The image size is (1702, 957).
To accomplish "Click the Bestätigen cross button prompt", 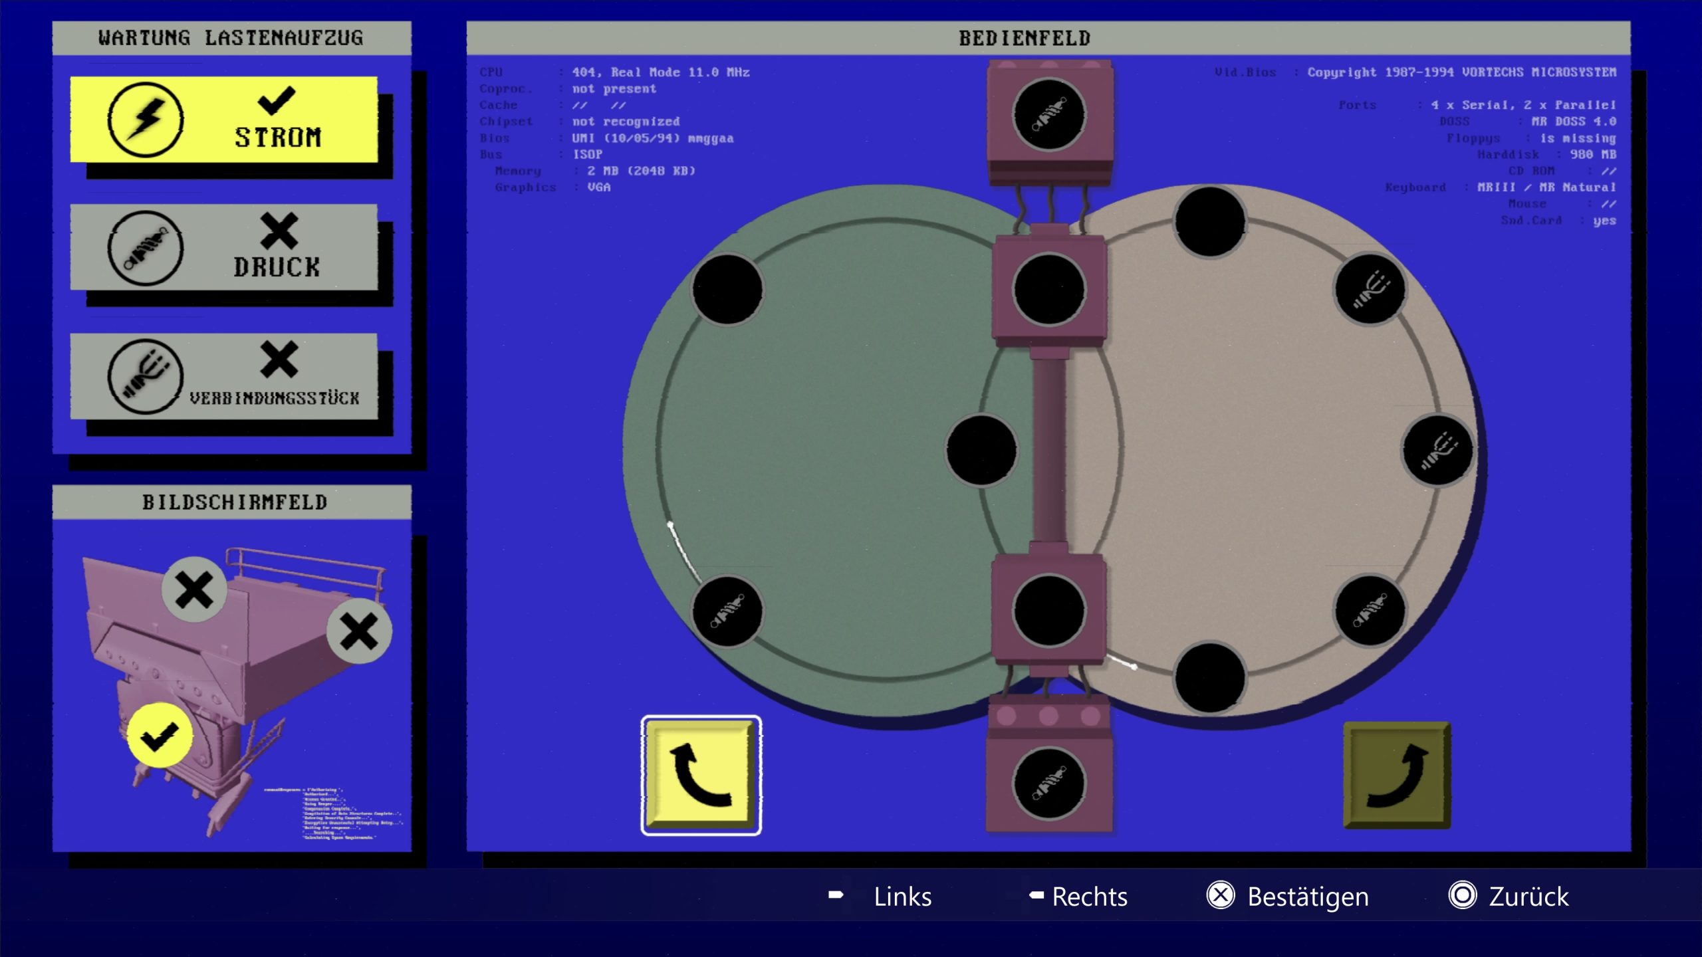I will coord(1288,896).
